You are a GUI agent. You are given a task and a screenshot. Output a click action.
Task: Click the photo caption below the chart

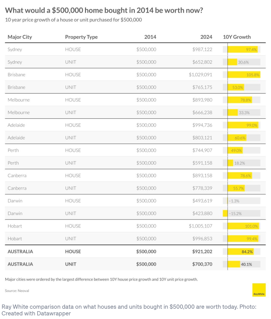pyautogui.click(x=129, y=310)
